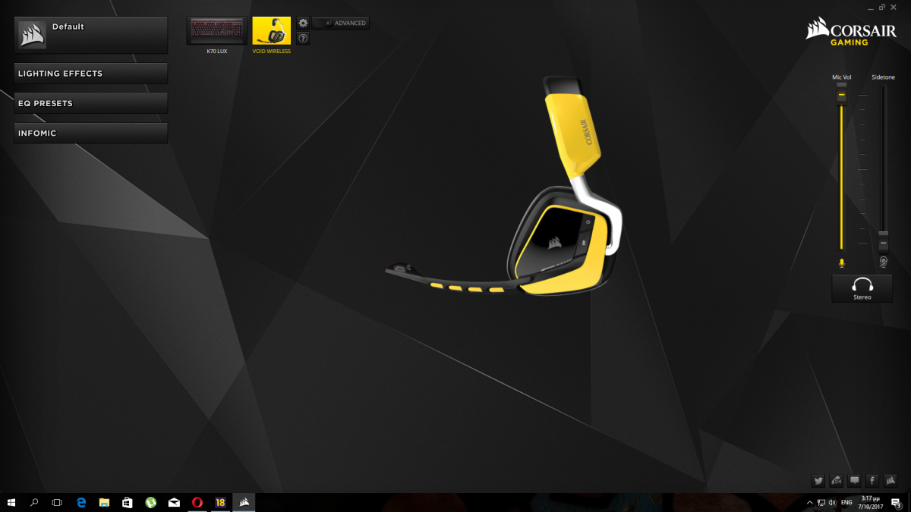Mute the microphone with yellow mic icon

point(841,263)
